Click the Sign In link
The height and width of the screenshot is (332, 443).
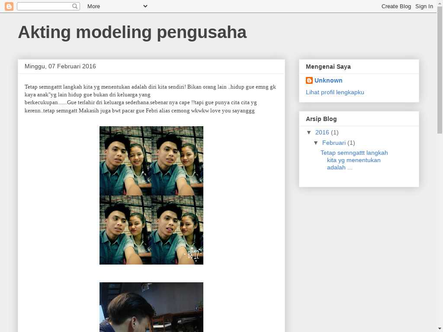click(x=424, y=6)
